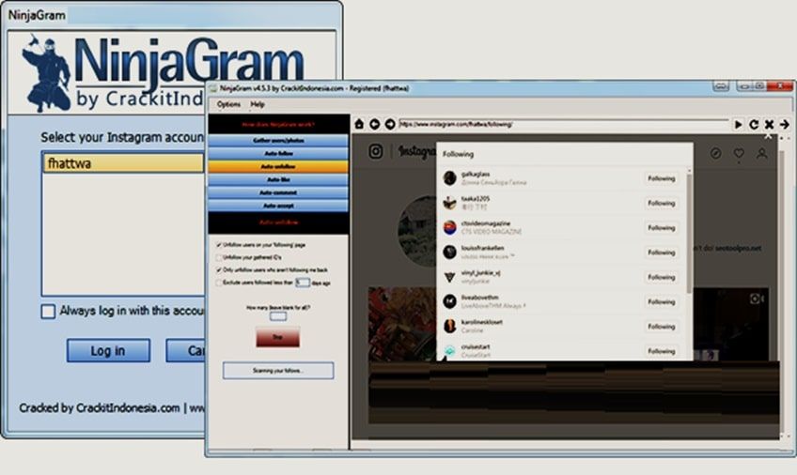The width and height of the screenshot is (797, 475).
Task: Click the username cruisestart
Action: click(476, 346)
